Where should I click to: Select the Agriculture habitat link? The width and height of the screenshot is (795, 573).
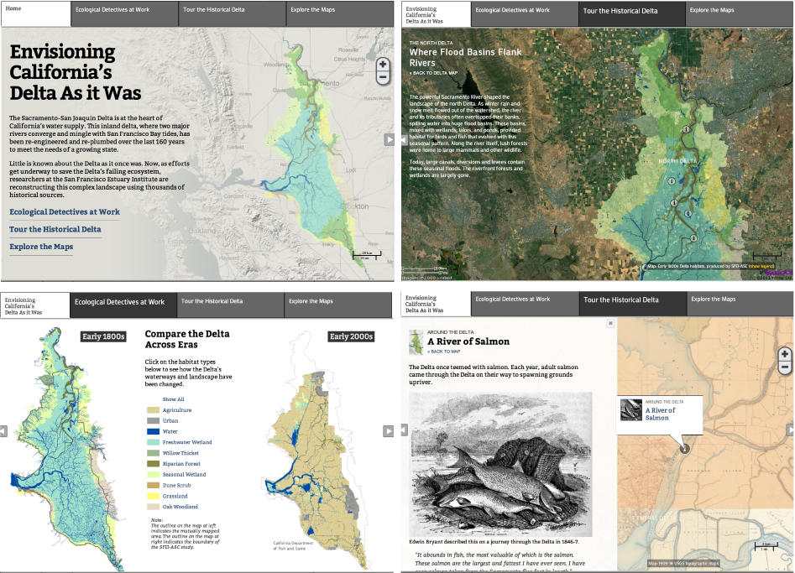177,410
